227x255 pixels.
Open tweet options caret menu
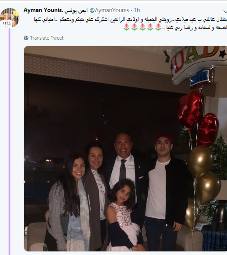[x=225, y=12]
